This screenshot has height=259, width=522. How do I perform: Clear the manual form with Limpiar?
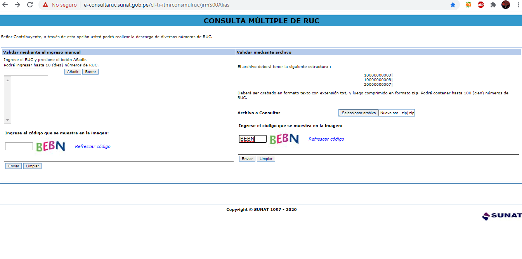point(32,166)
